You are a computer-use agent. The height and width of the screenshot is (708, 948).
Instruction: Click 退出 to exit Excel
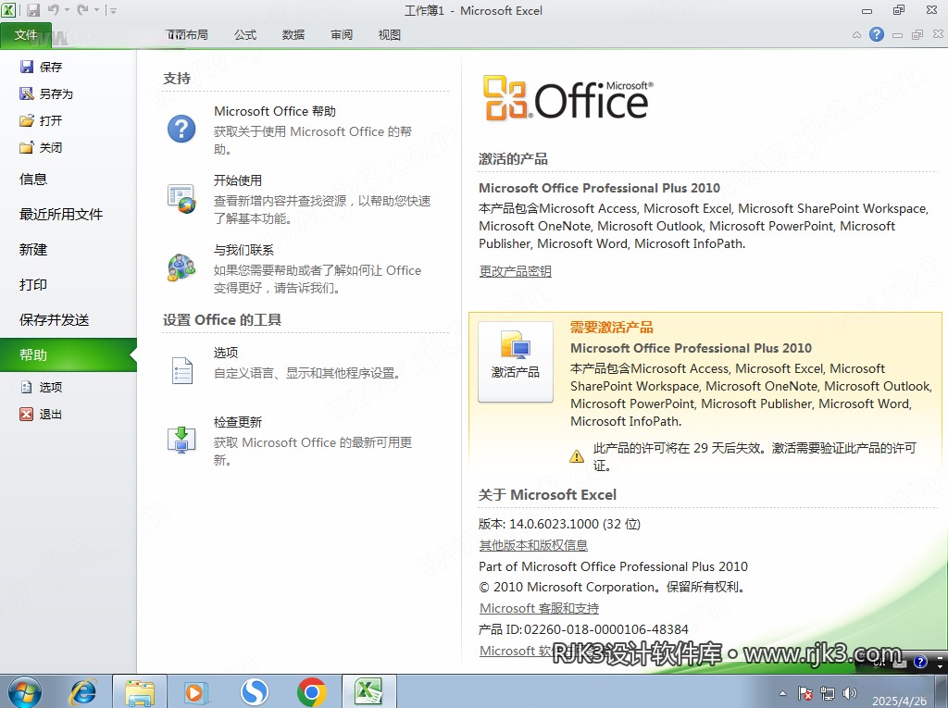tap(41, 415)
